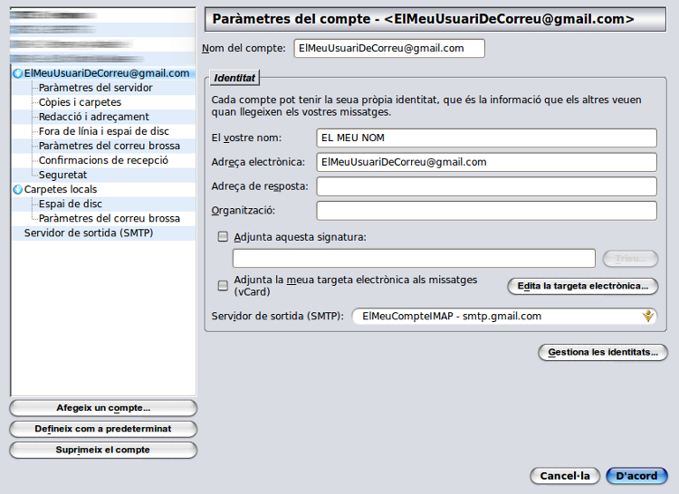
Task: Open Còpies i carpetes settings
Action: (80, 102)
